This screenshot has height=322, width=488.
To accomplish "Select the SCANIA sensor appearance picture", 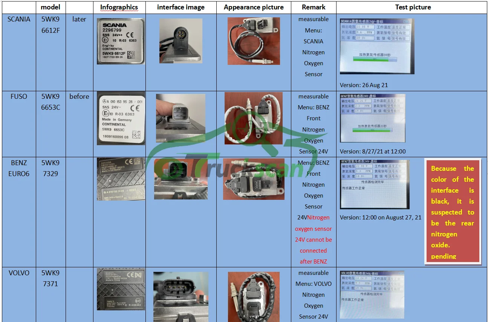I will tap(254, 41).
